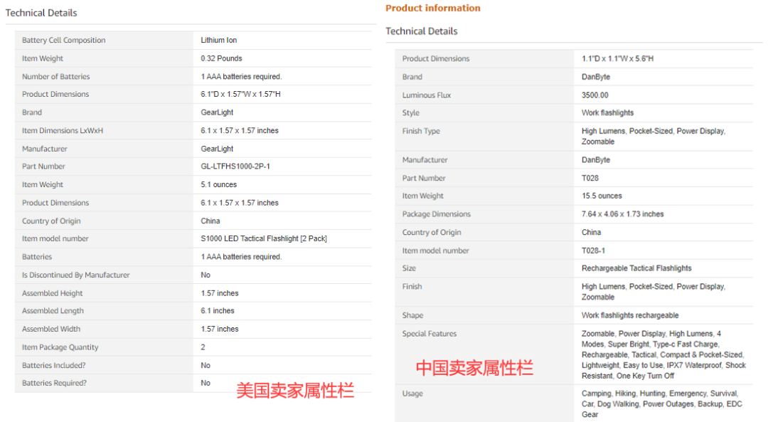This screenshot has height=422, width=768.
Task: Click the "Shape" row label
Action: [x=412, y=315]
